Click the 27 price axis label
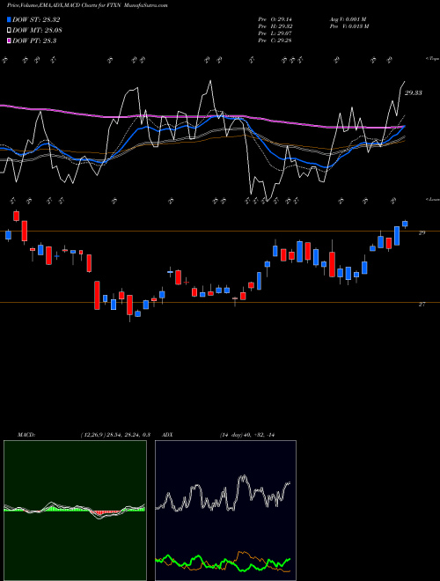 click(422, 305)
